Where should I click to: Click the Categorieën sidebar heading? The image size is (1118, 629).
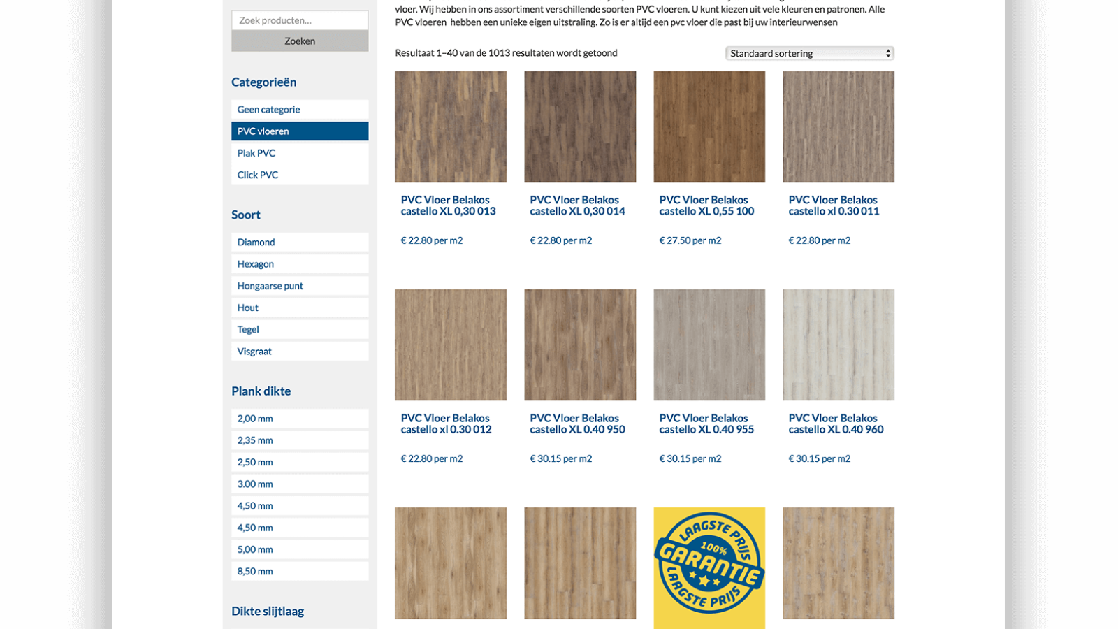point(264,82)
